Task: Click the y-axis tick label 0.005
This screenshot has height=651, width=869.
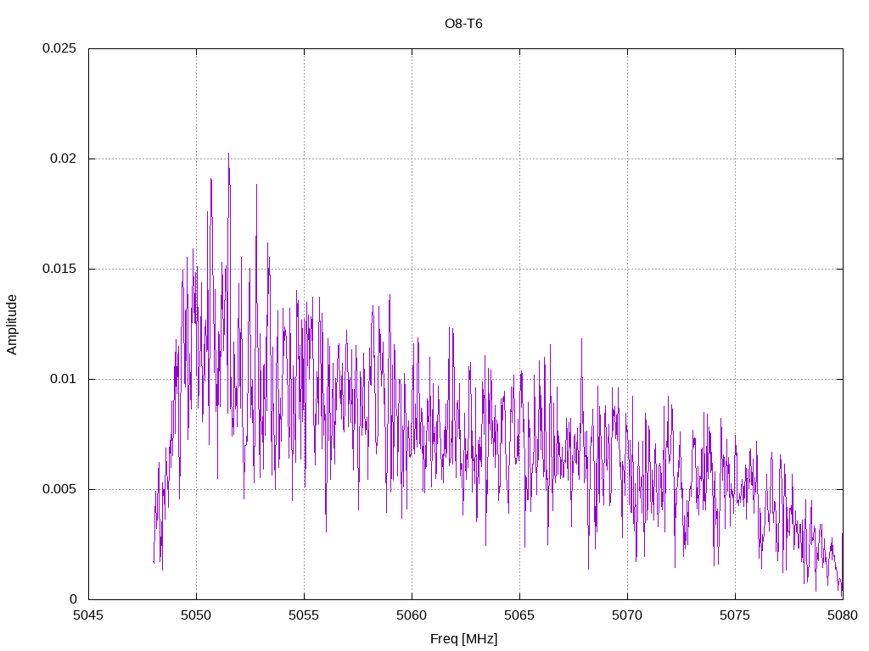Action: click(59, 489)
